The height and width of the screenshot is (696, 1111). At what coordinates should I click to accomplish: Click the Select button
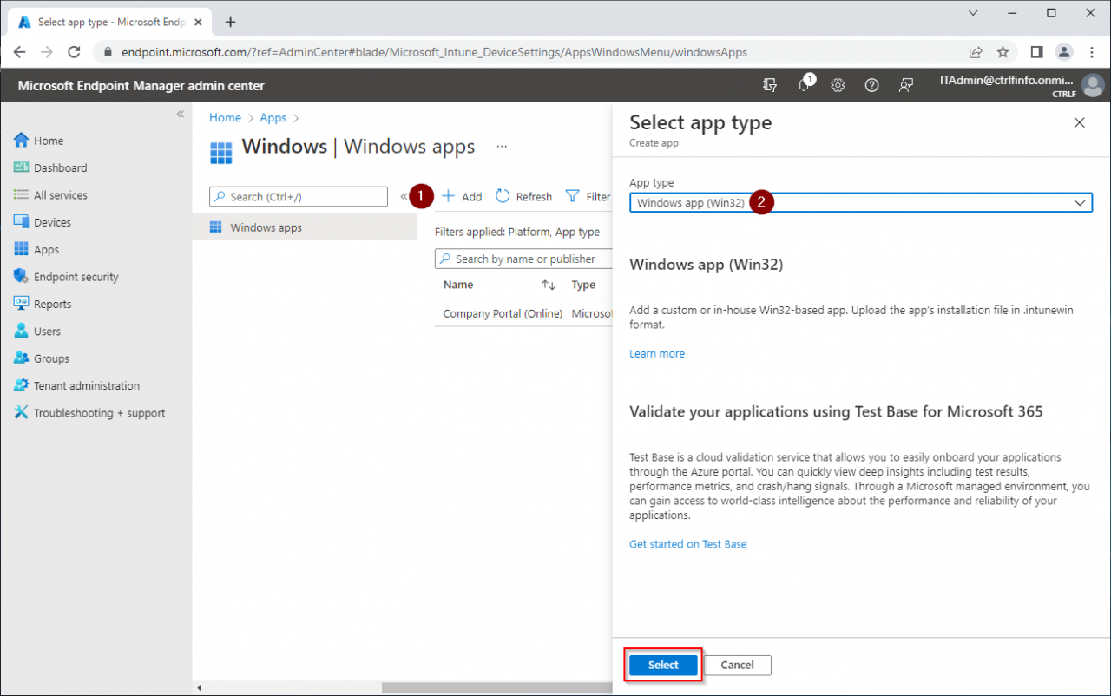(x=663, y=665)
